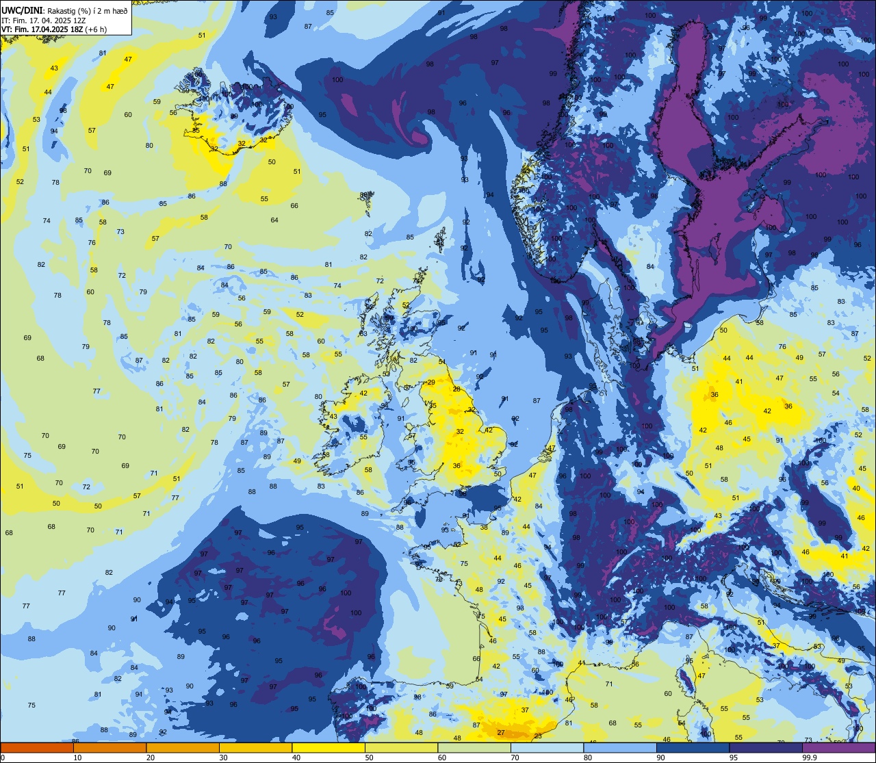The image size is (876, 763).
Task: Click the 'UWC/DINI: Rakastig (%) í 2 m hæð' title
Action: (64, 10)
